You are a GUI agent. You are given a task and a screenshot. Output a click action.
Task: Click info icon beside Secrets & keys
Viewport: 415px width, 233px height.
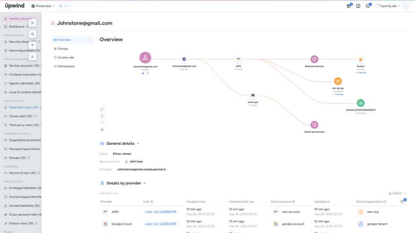click(39, 173)
